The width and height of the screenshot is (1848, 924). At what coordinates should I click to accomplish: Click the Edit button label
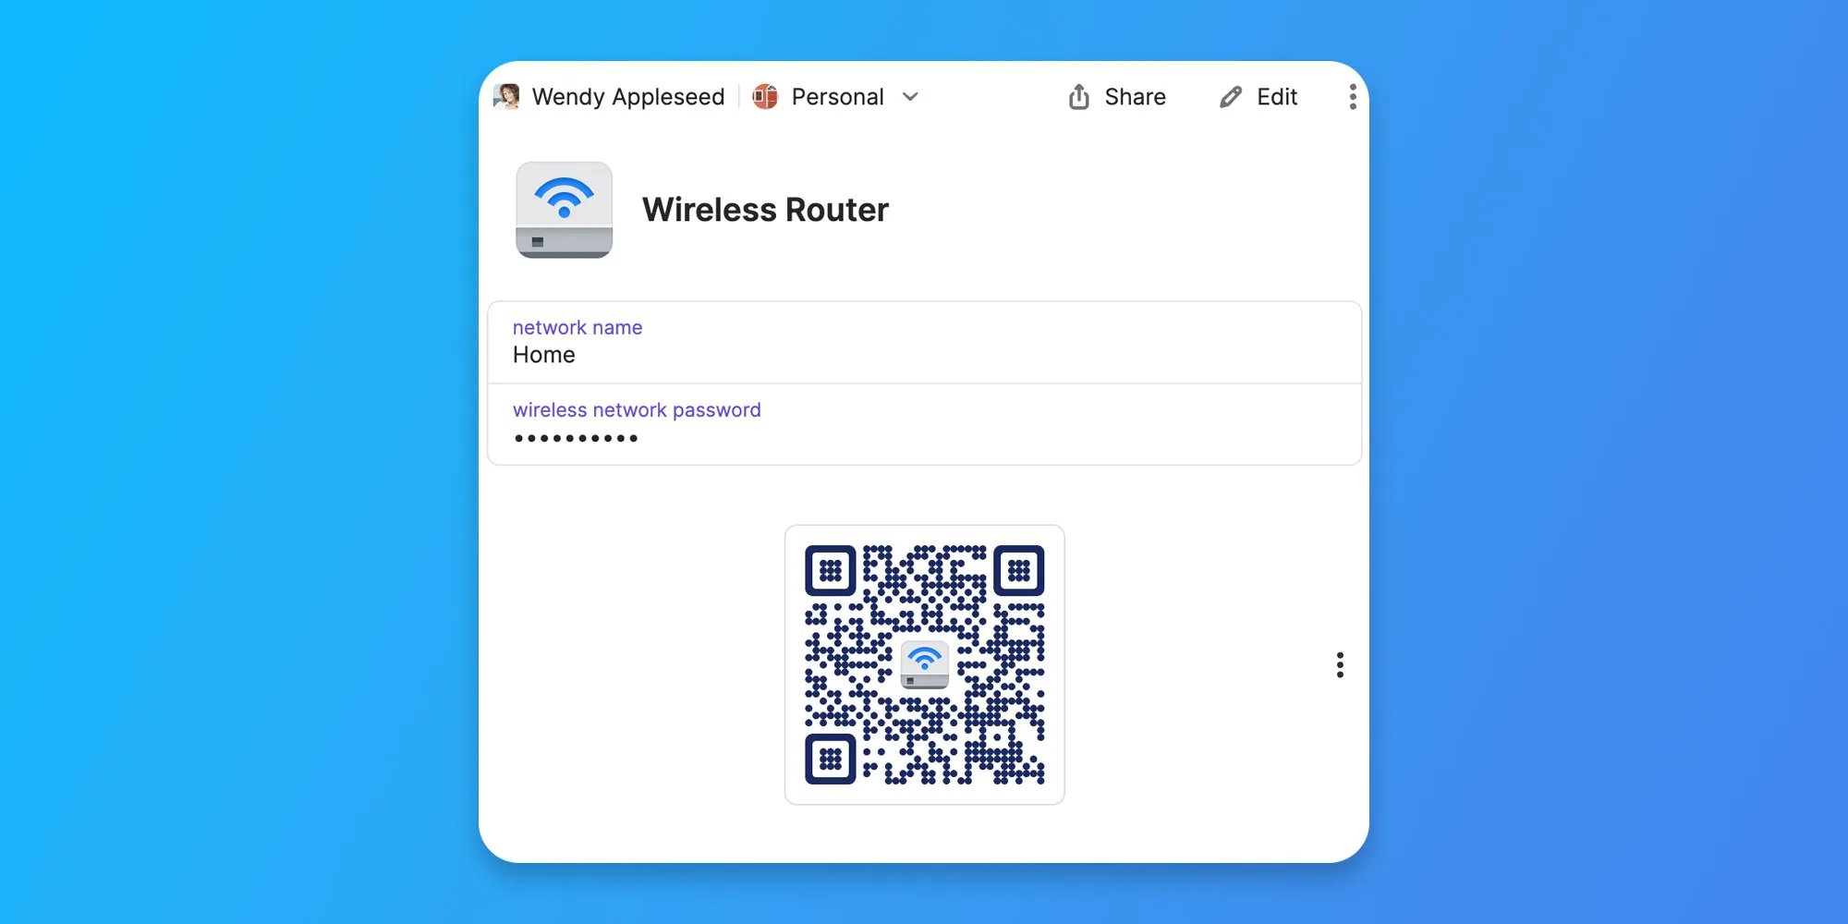[x=1277, y=96]
